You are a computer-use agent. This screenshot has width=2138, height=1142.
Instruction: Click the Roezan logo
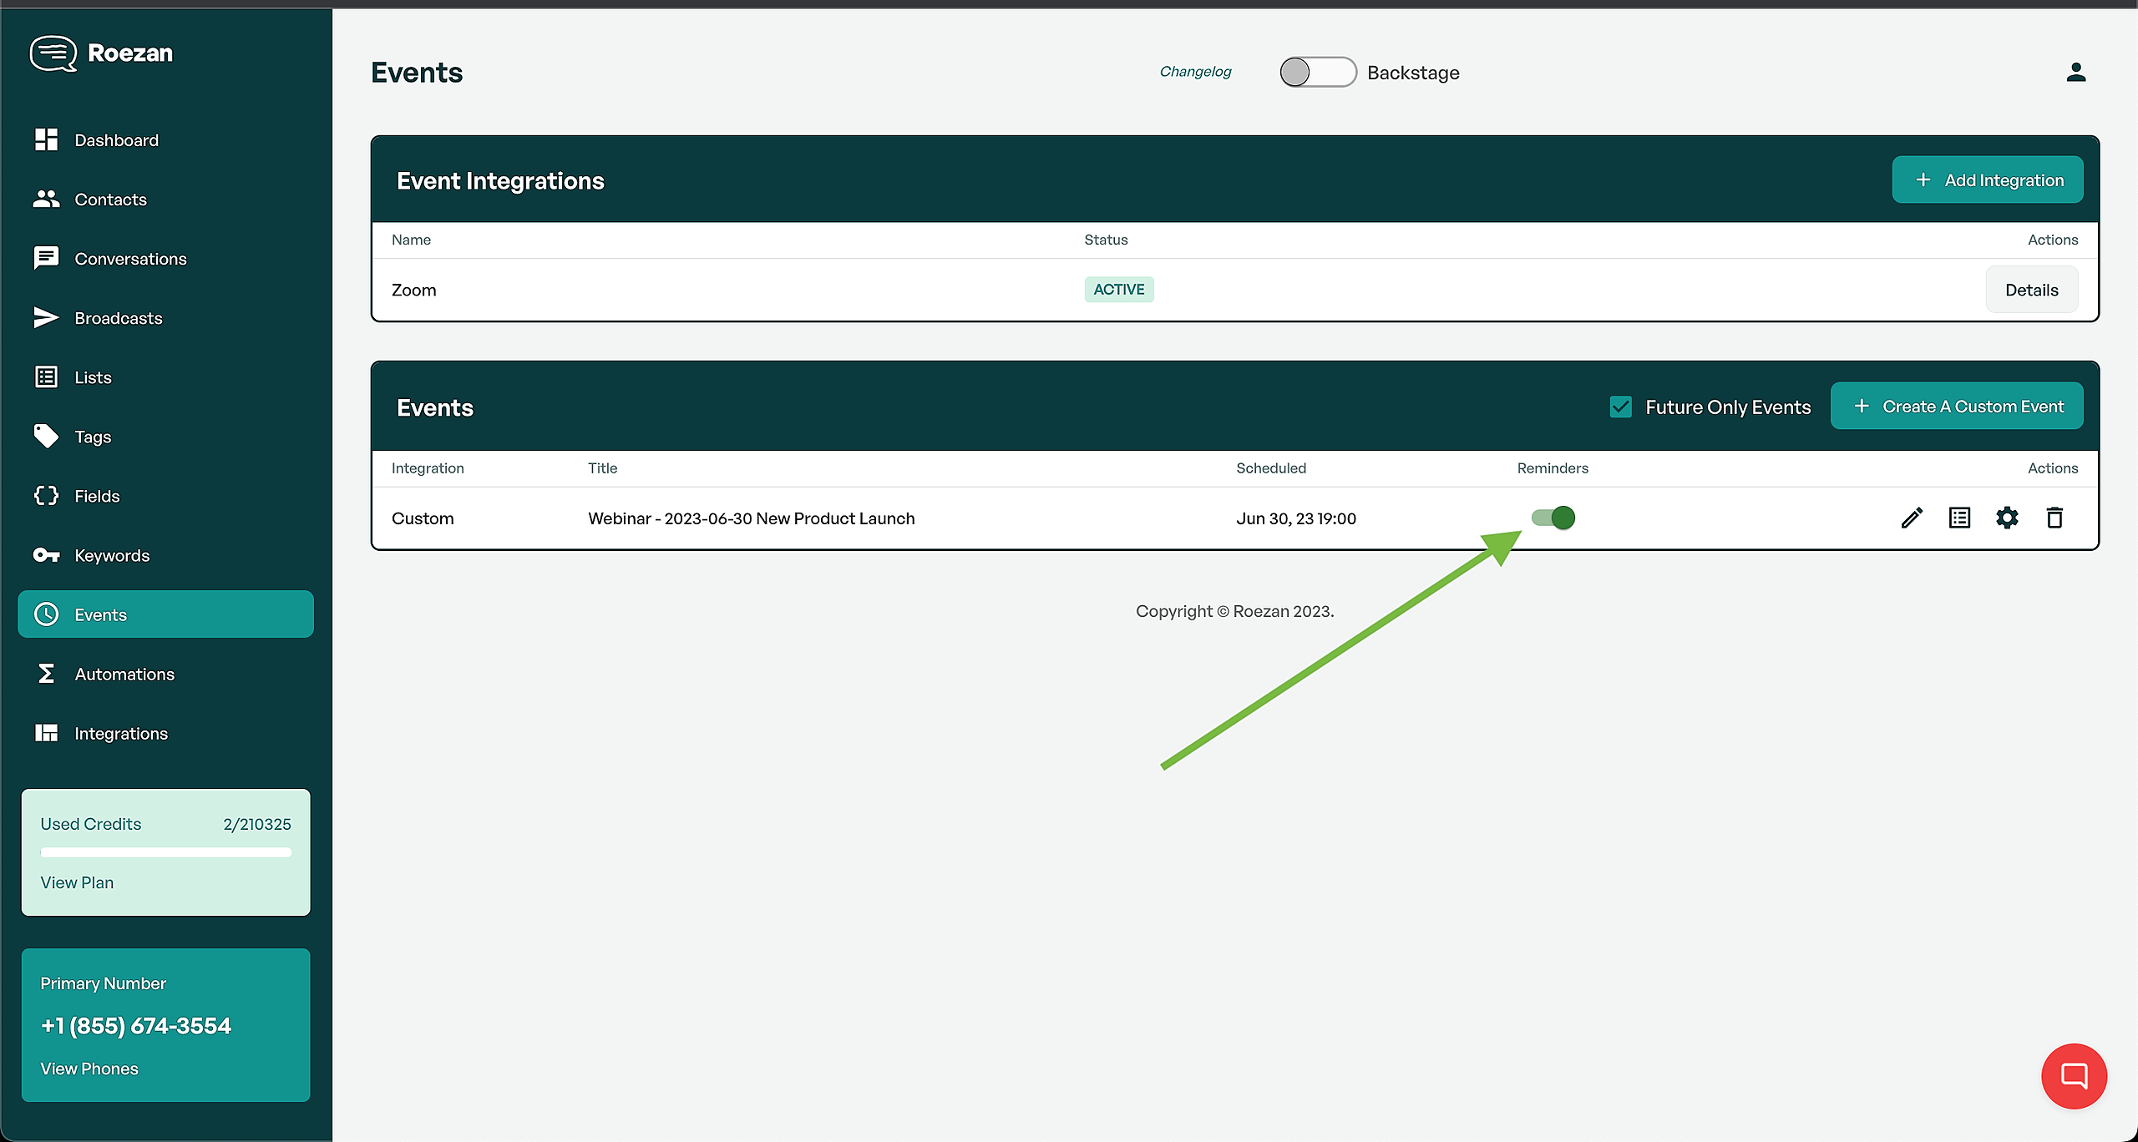[102, 53]
